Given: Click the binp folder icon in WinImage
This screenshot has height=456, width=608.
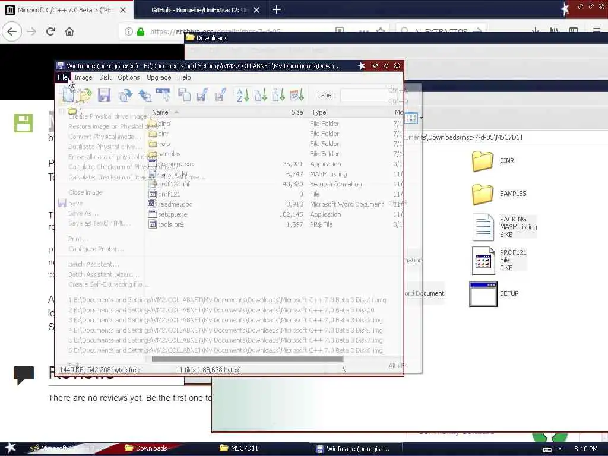Looking at the screenshot, I should pos(153,123).
